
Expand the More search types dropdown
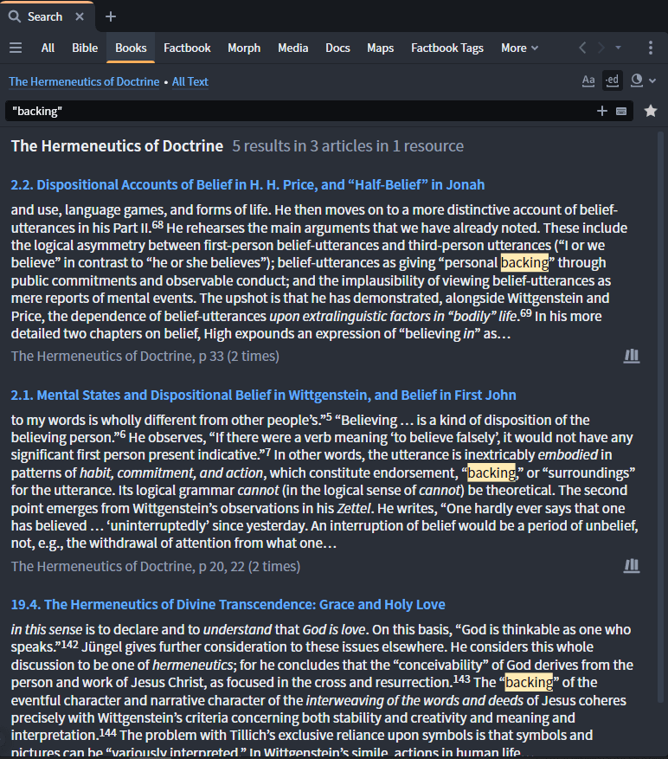coord(519,48)
